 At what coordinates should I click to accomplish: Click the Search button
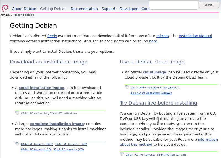tap(209, 5)
